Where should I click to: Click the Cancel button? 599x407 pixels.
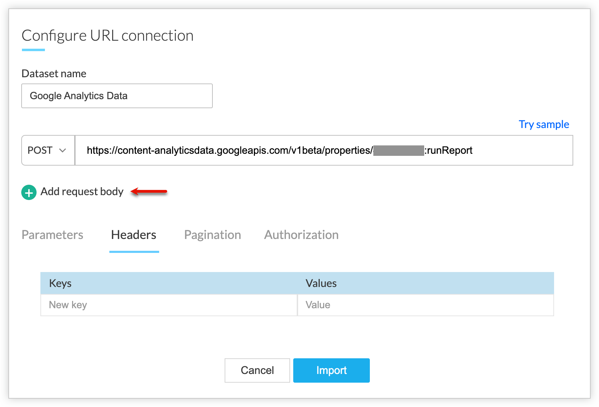coord(257,370)
